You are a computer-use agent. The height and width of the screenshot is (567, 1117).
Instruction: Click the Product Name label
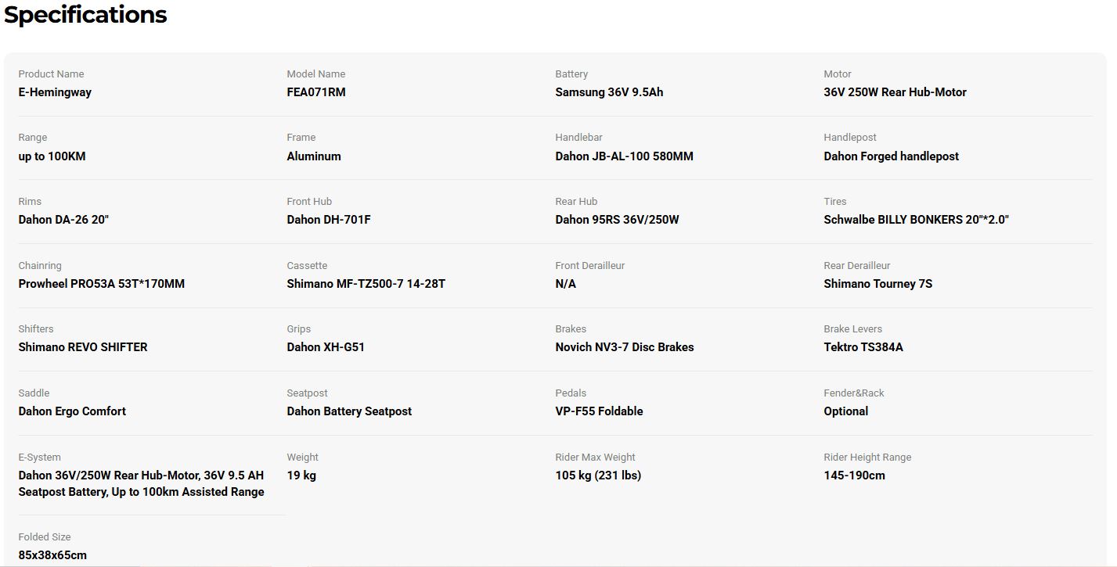(x=51, y=74)
